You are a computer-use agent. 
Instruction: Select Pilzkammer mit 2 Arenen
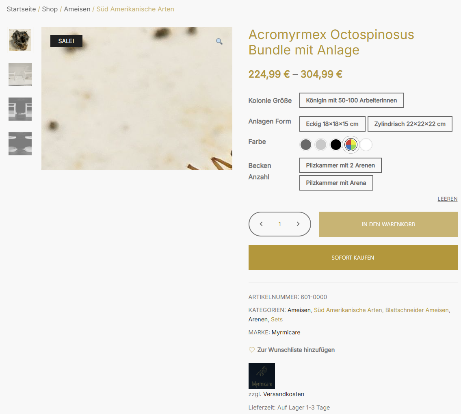coord(340,165)
